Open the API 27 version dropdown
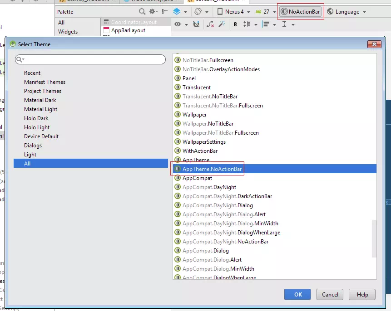The height and width of the screenshot is (311, 391). [266, 12]
